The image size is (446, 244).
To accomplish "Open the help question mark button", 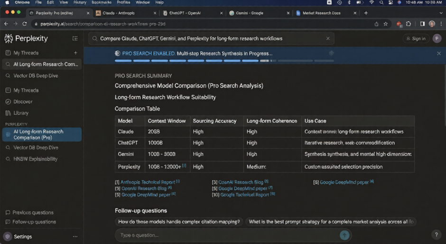I will click(436, 235).
